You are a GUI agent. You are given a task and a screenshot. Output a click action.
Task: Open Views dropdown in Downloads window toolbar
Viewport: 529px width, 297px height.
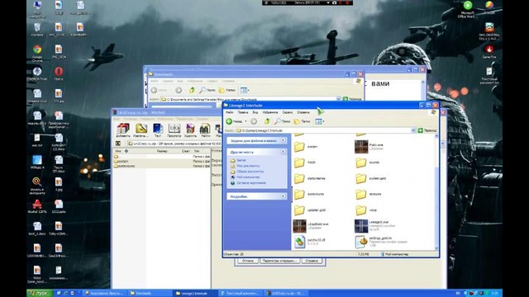[x=245, y=90]
